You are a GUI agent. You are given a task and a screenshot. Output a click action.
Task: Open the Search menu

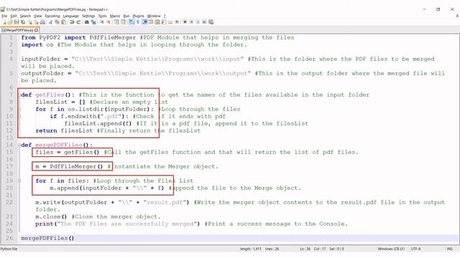coord(25,16)
